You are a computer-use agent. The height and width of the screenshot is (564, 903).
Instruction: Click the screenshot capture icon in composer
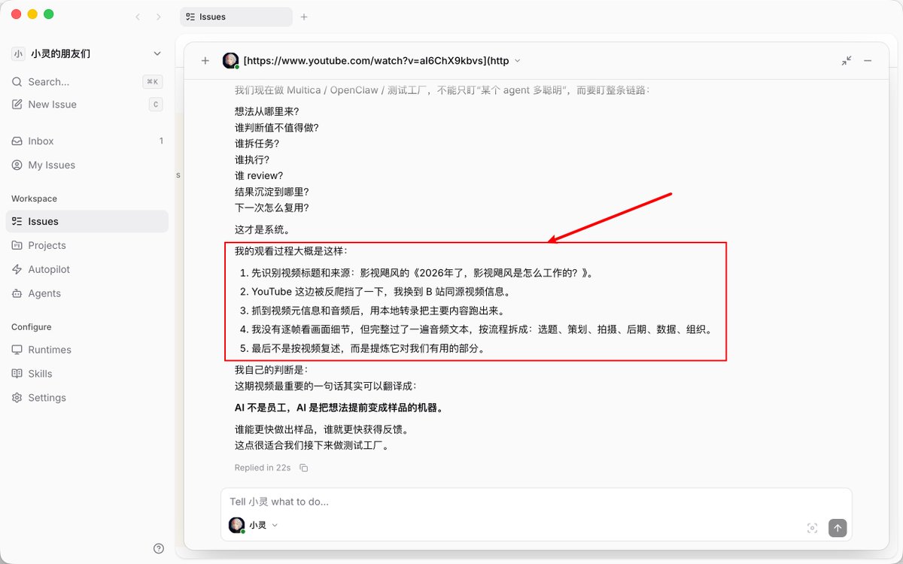(x=812, y=528)
